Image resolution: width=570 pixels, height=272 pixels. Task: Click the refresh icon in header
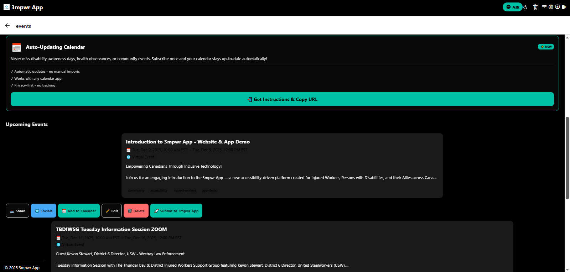[x=525, y=7]
